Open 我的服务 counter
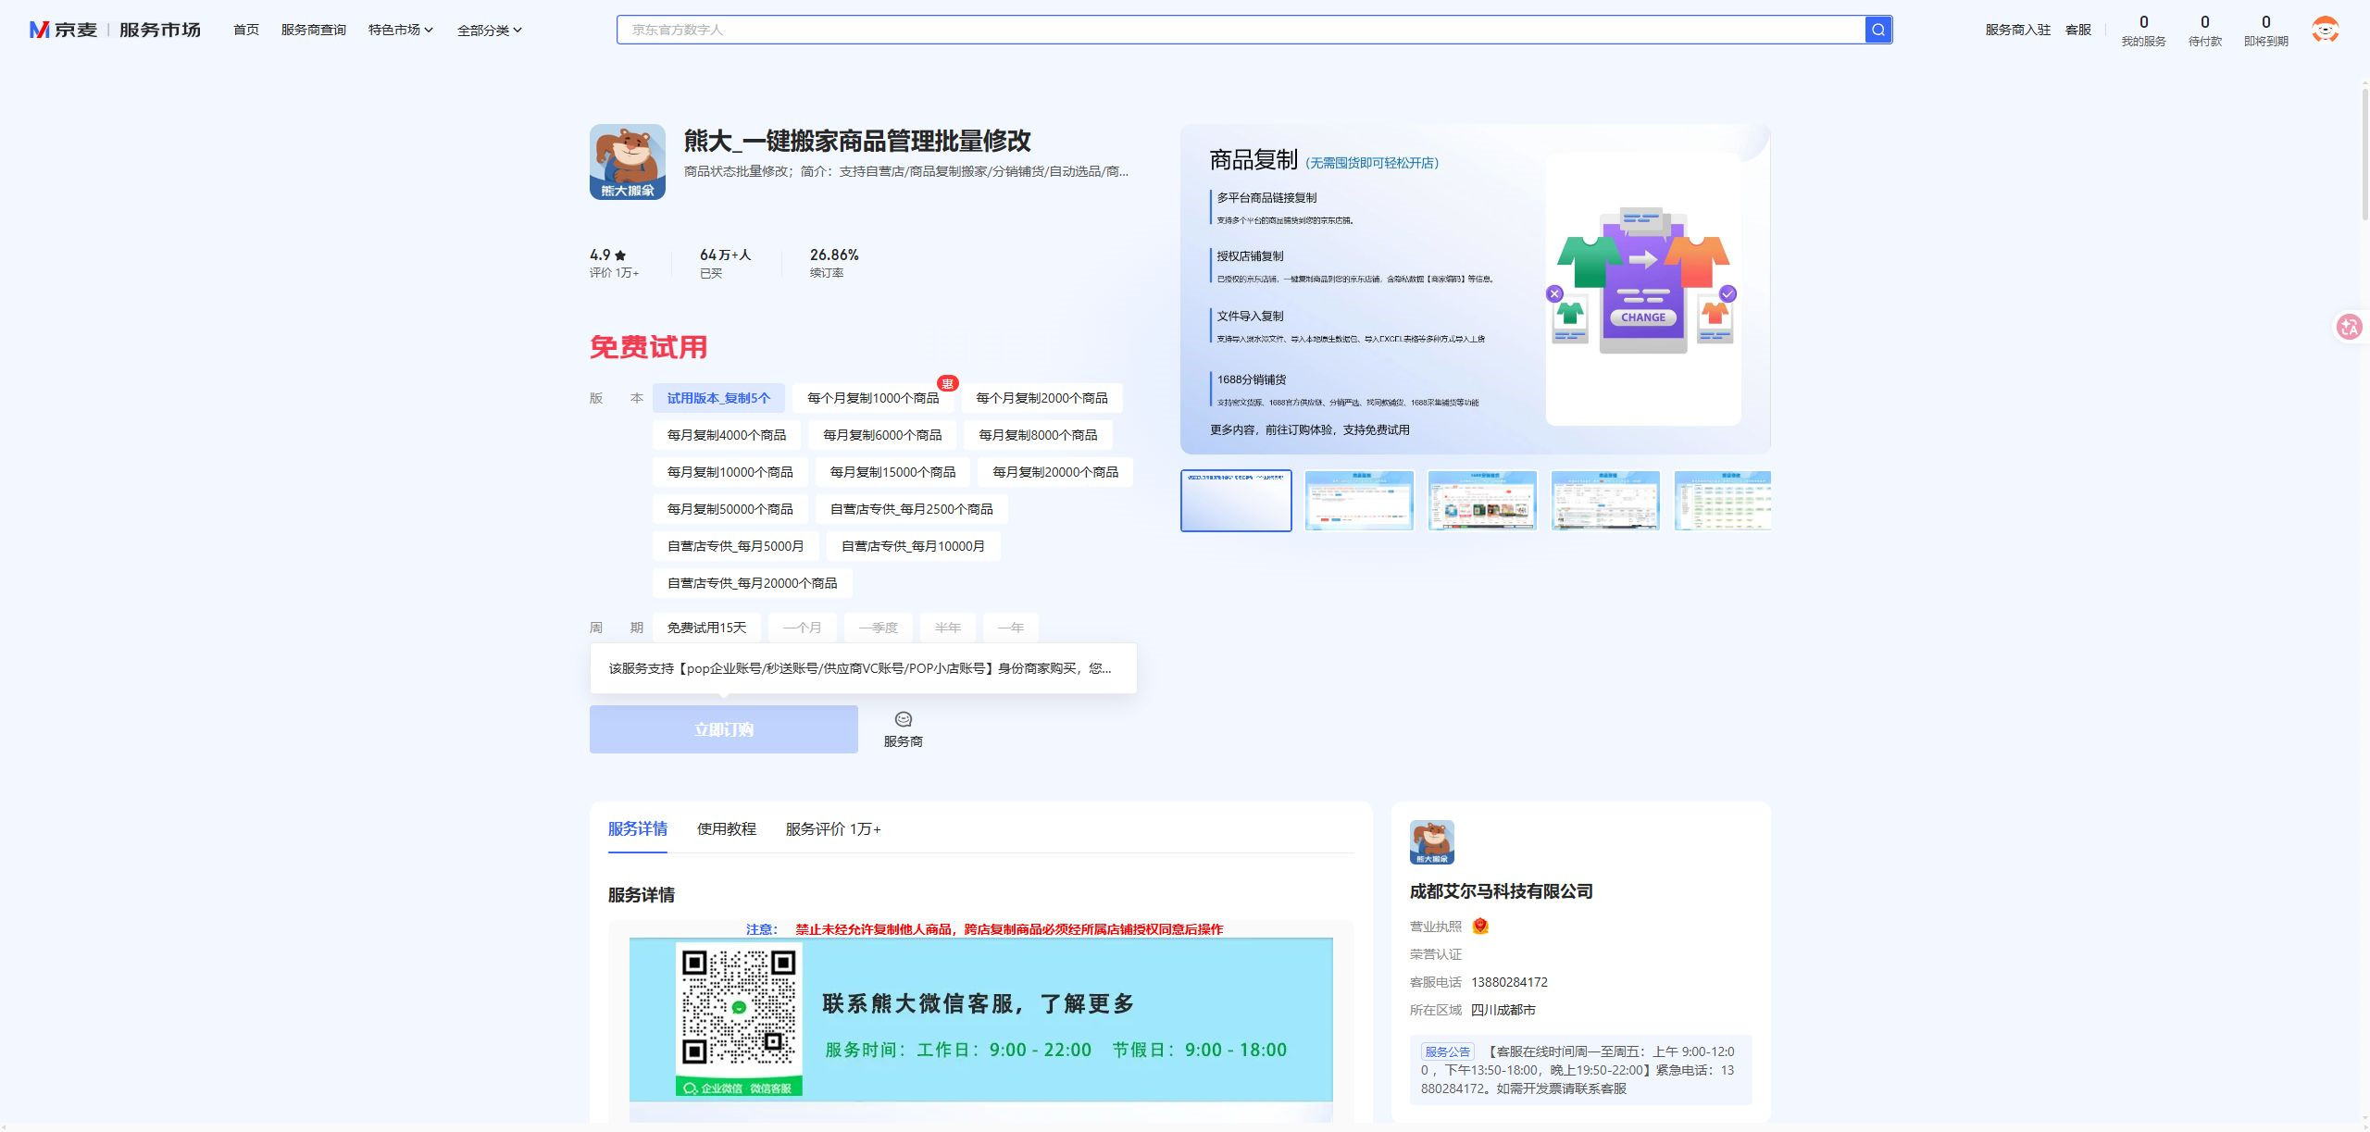The height and width of the screenshot is (1132, 2370). [2144, 31]
